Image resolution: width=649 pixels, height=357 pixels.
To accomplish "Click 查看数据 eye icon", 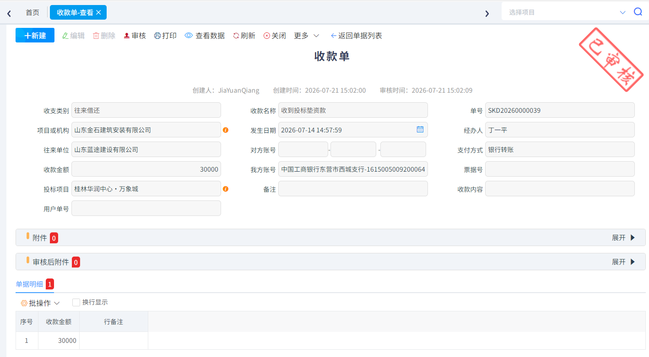I will point(189,36).
